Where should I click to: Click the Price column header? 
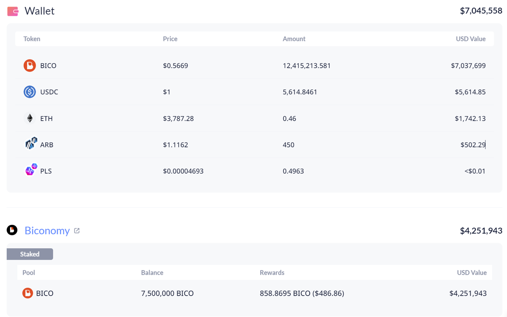click(x=170, y=39)
